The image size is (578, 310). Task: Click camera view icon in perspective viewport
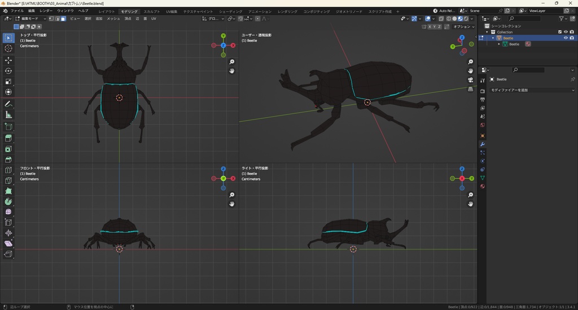point(470,80)
